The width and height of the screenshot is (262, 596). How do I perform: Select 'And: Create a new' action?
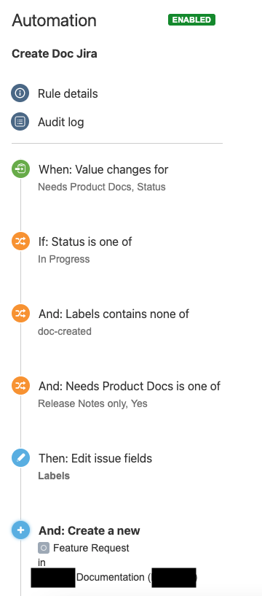point(90,530)
